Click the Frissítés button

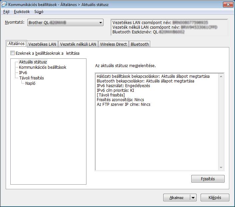point(208,179)
